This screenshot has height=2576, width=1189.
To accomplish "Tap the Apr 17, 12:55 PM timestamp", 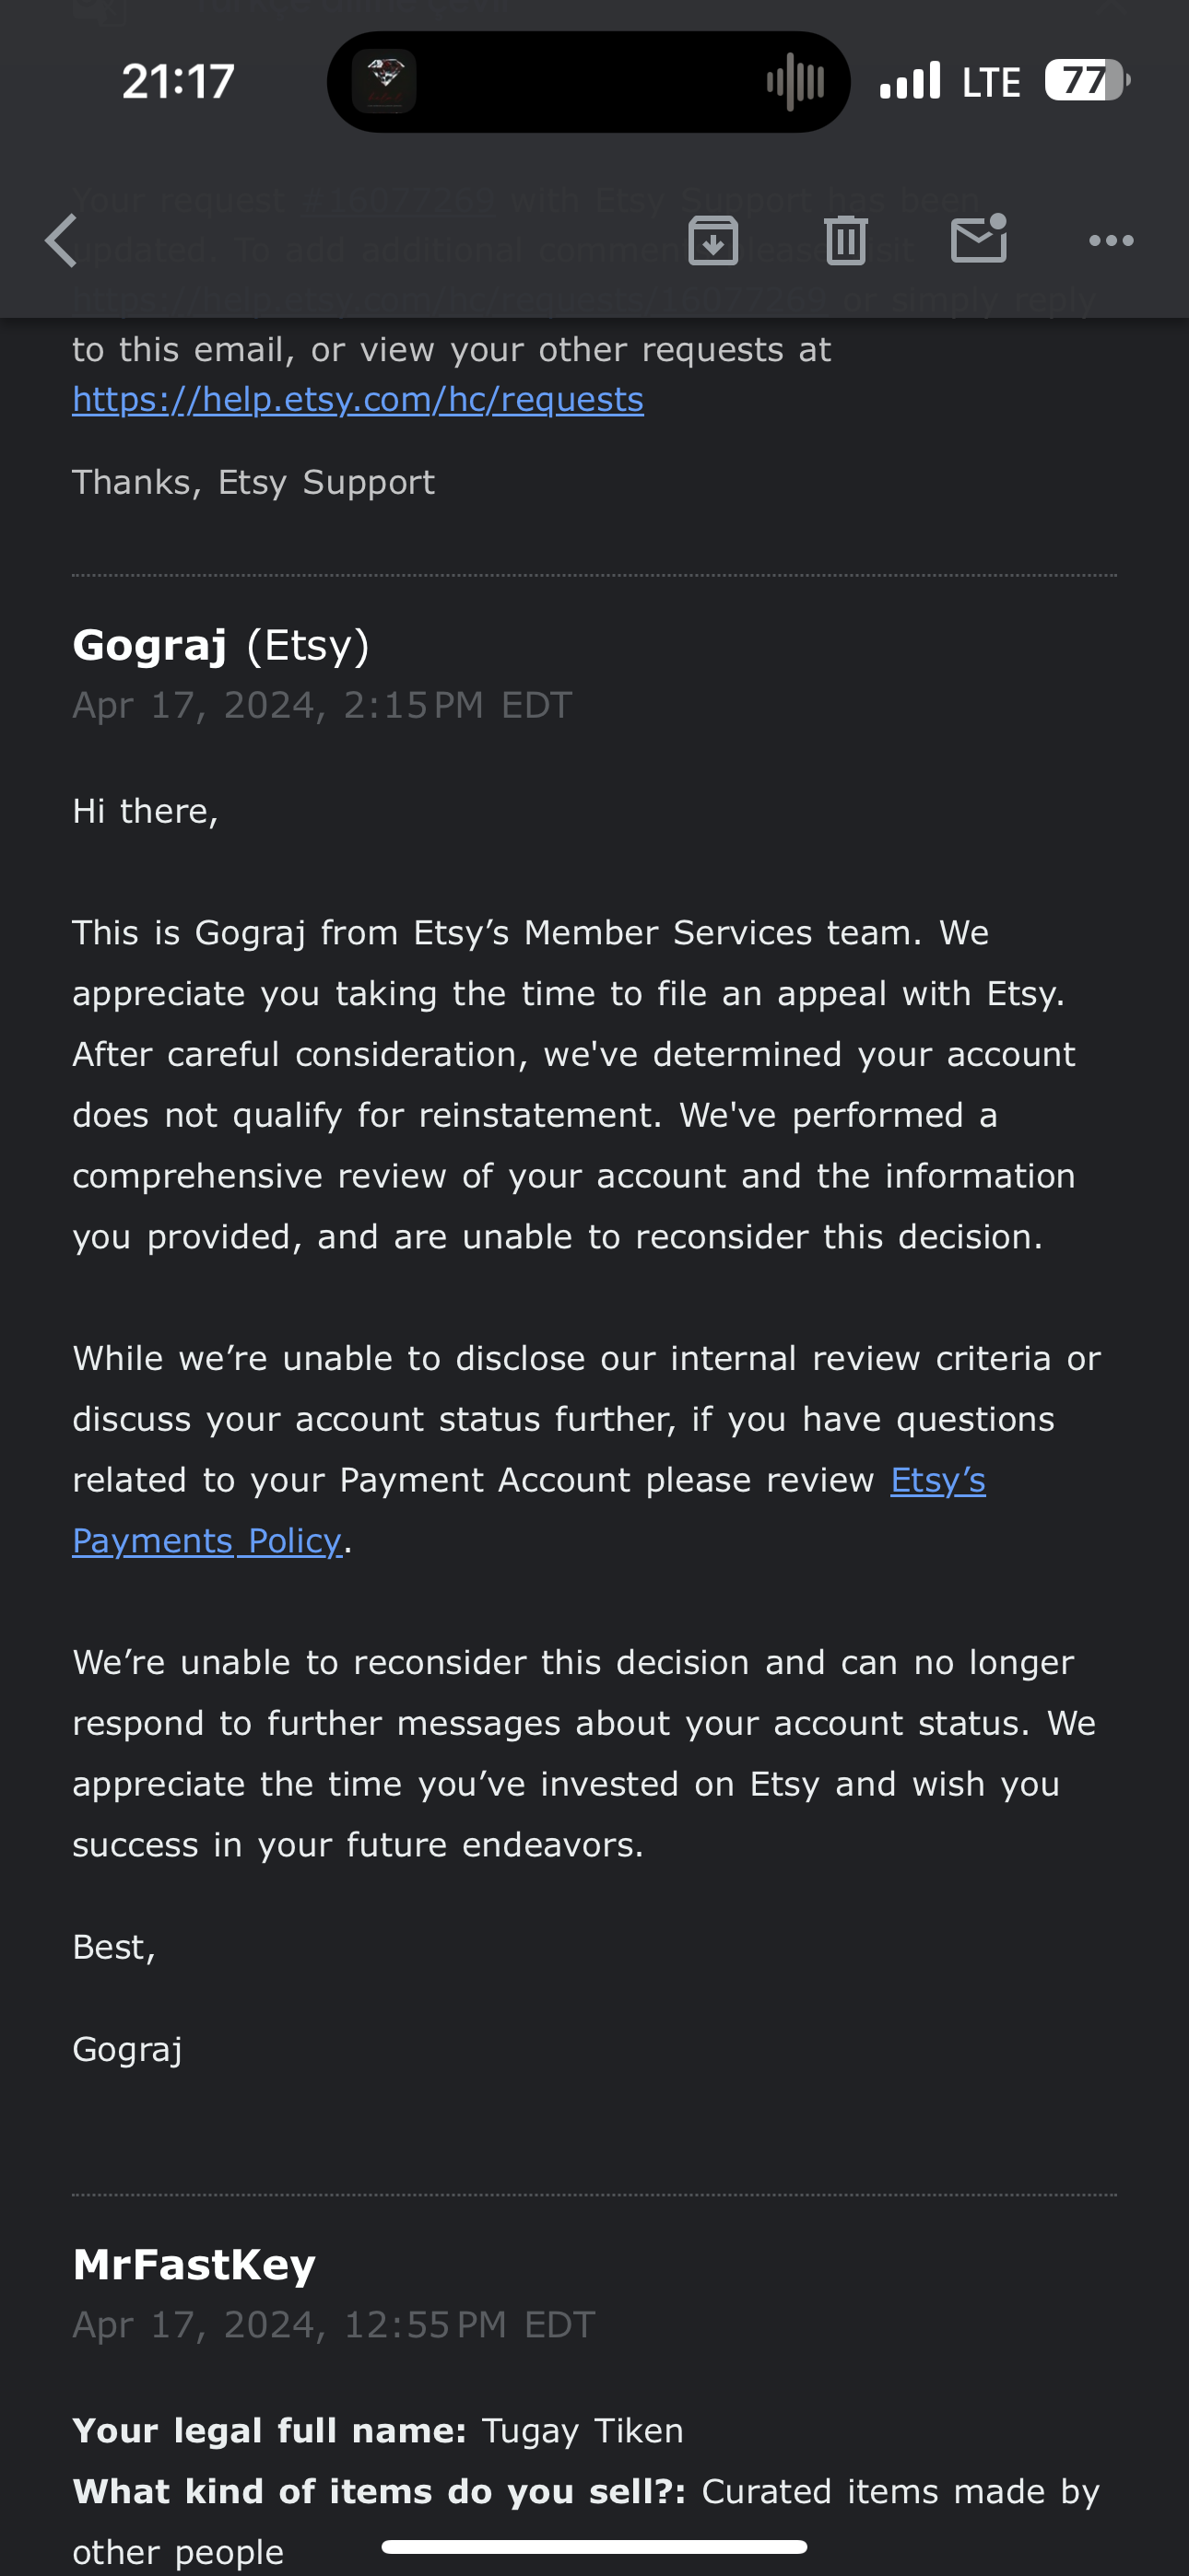I will click(x=335, y=2325).
